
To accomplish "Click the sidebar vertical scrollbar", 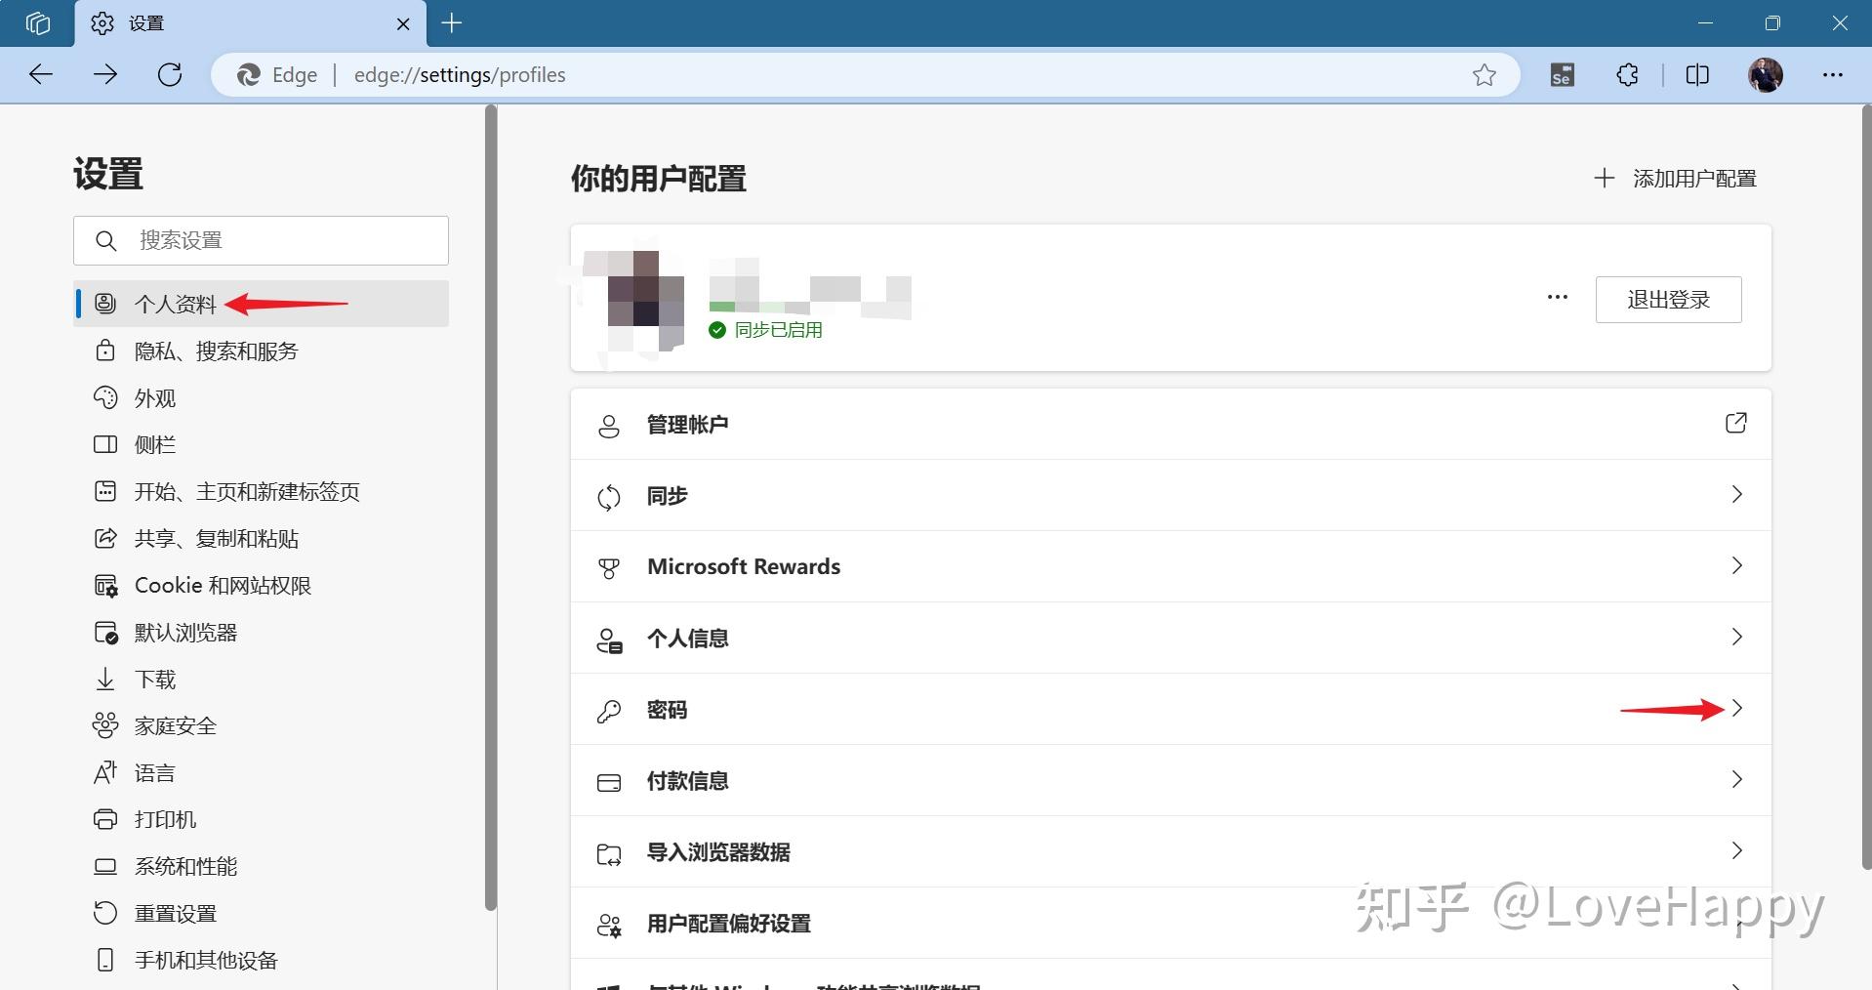I will coord(491,508).
